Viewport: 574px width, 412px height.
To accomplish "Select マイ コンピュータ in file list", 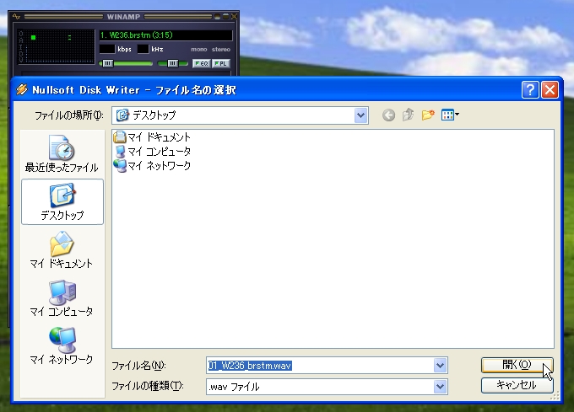I will pos(152,152).
